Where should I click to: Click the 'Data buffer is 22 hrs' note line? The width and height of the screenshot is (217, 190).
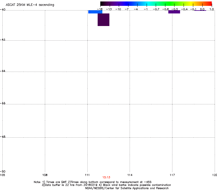pyautogui.click(x=106, y=185)
